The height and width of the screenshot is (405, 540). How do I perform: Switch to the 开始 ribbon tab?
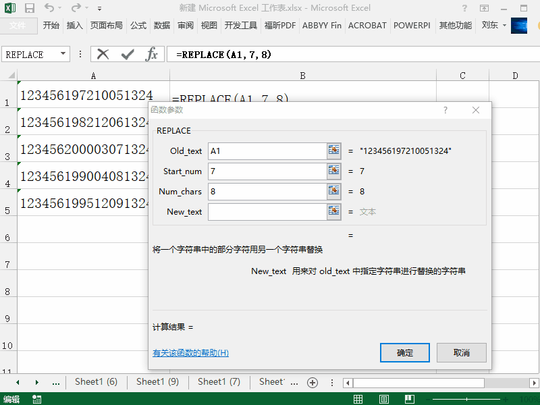coord(51,26)
